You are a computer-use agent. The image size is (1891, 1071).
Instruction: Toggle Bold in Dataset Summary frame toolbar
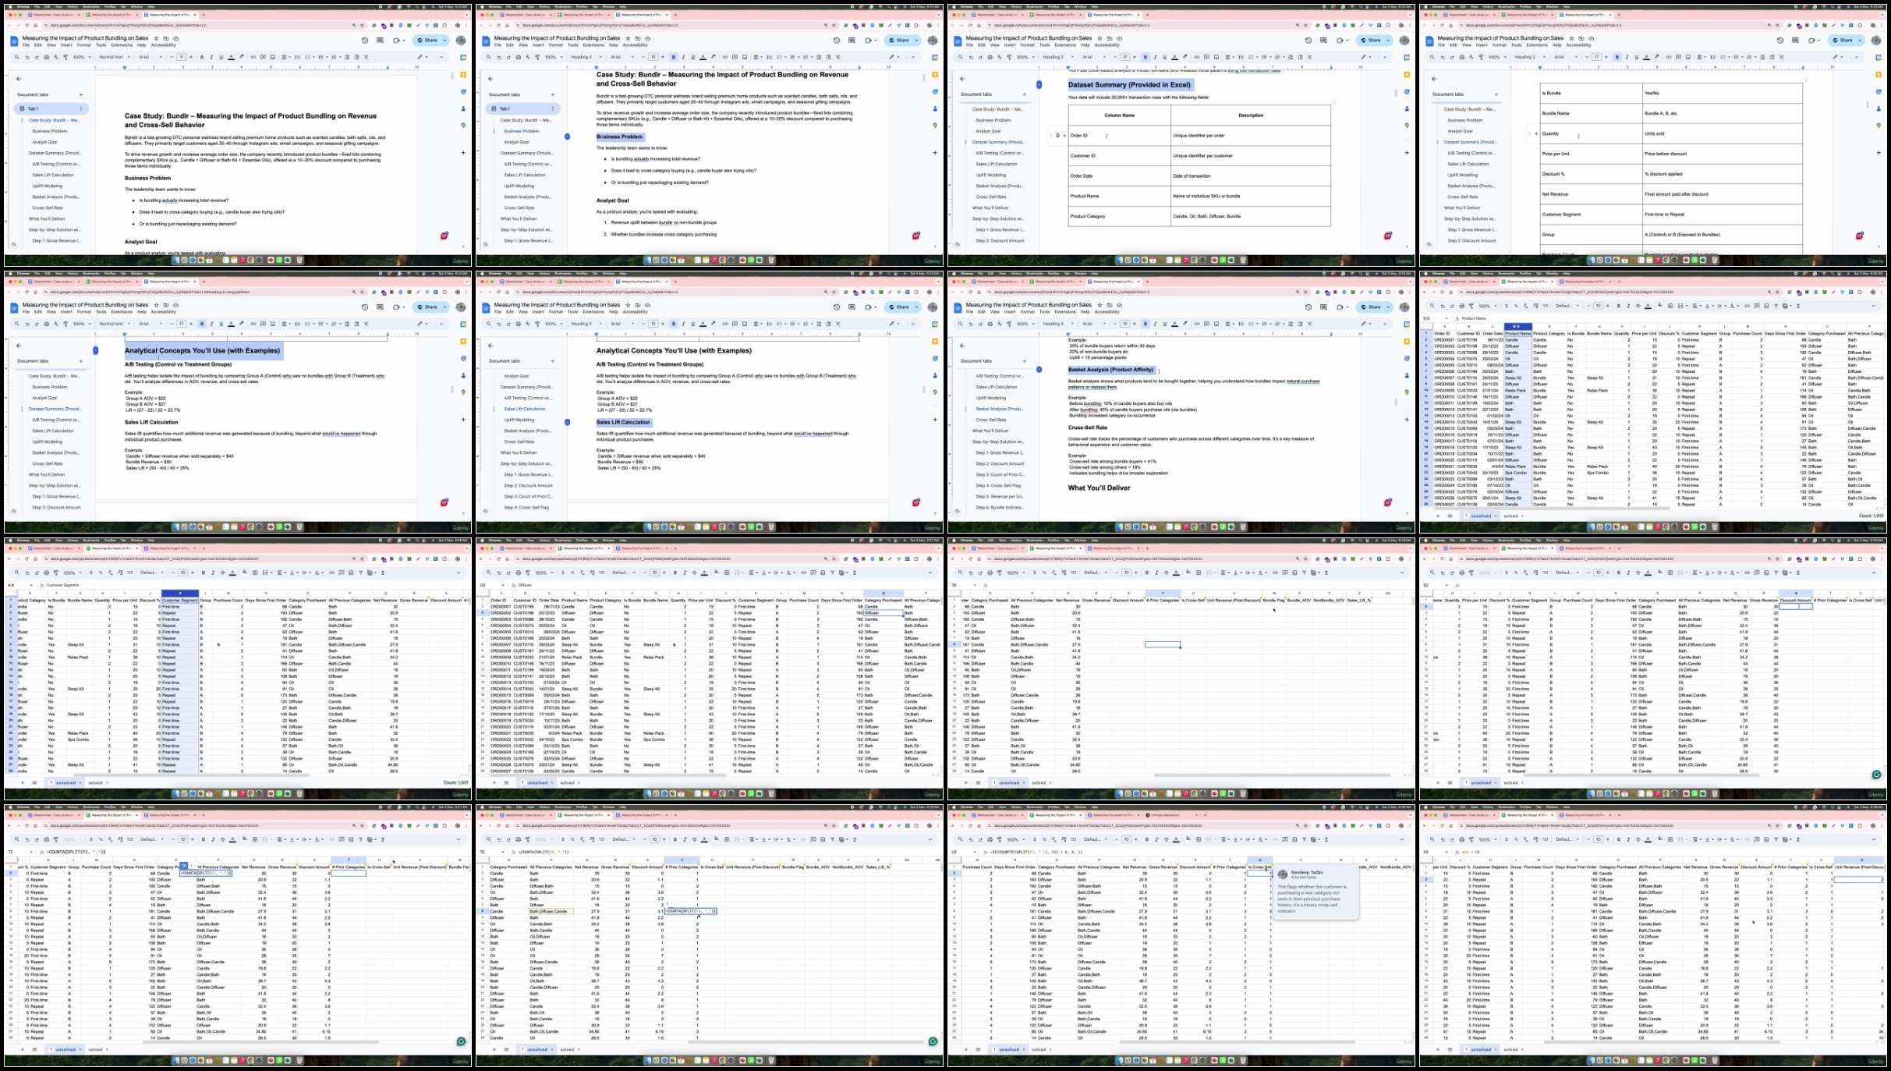click(x=1146, y=57)
